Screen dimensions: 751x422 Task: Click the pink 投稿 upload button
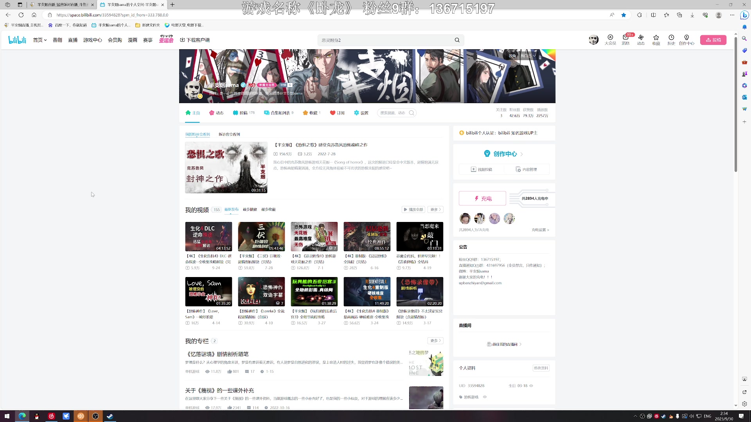tap(713, 40)
